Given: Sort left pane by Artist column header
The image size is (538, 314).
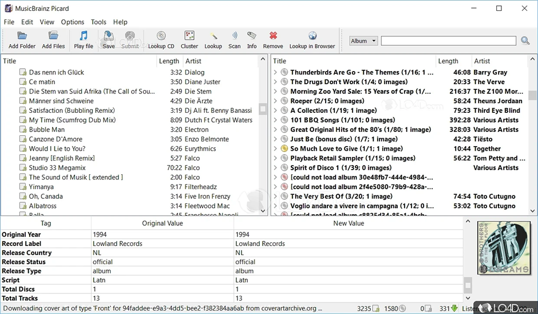Looking at the screenshot, I should (221, 61).
